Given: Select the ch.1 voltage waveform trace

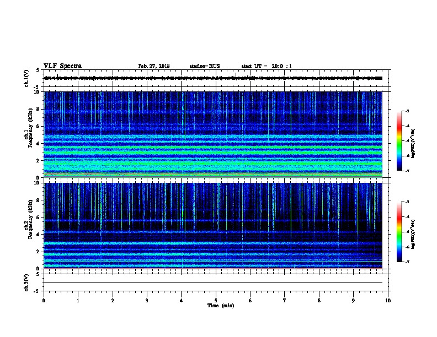Looking at the screenshot, I should (x=213, y=78).
